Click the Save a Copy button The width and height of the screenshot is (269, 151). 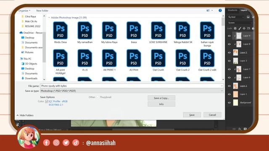coord(161,98)
